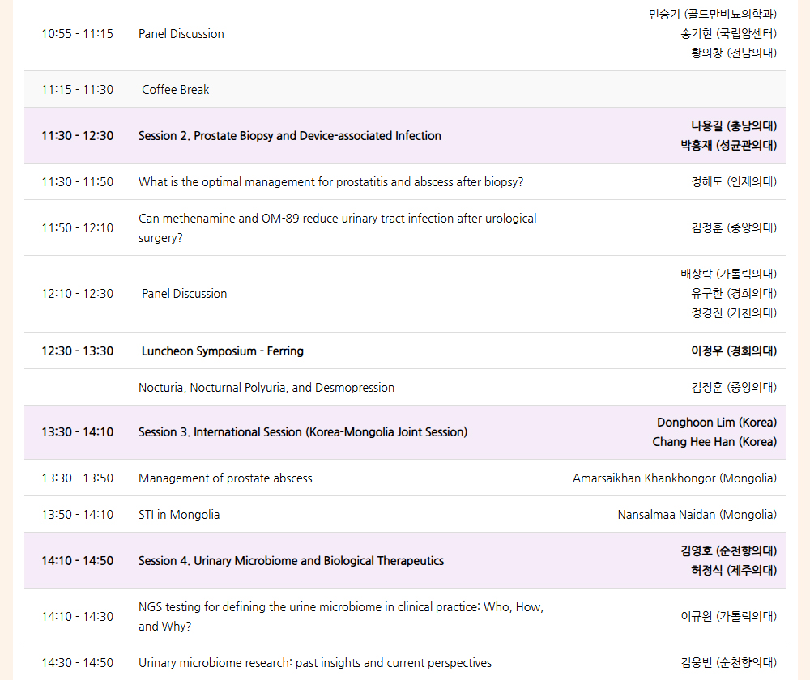The image size is (810, 680).
Task: Click the 'Management of prostate abscess' talk title
Action: 225,478
